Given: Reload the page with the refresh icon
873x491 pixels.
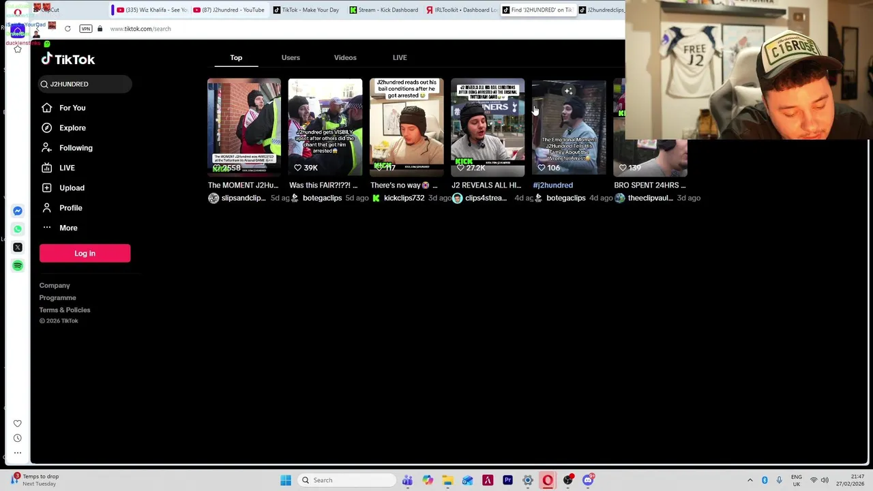Looking at the screenshot, I should [68, 29].
